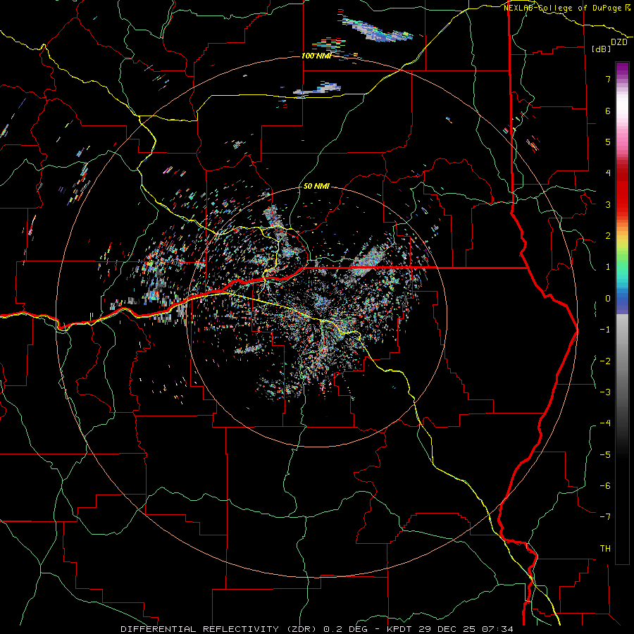Click the "-3" value on the color scale
634x634 pixels.
pos(605,392)
